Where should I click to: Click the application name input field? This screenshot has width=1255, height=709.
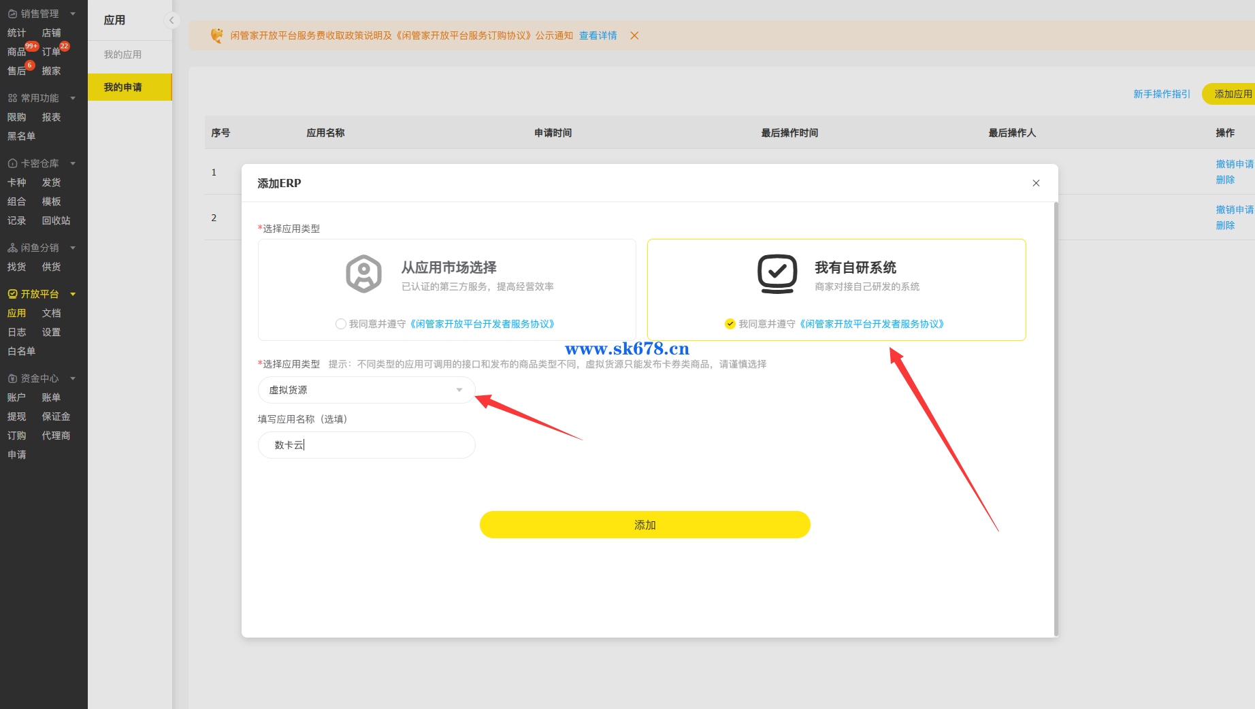click(366, 445)
